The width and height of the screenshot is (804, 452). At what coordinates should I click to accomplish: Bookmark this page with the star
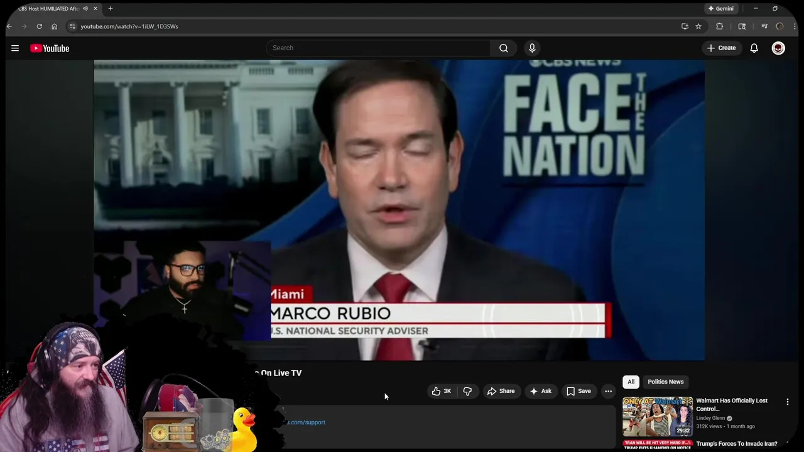coord(698,26)
